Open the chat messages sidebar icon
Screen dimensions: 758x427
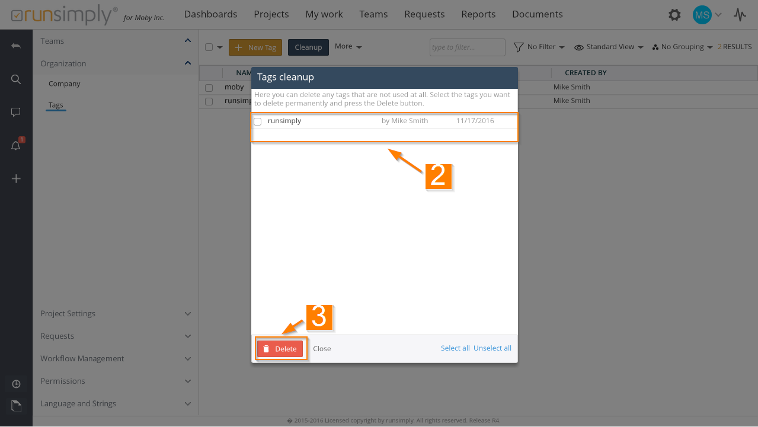pyautogui.click(x=16, y=112)
